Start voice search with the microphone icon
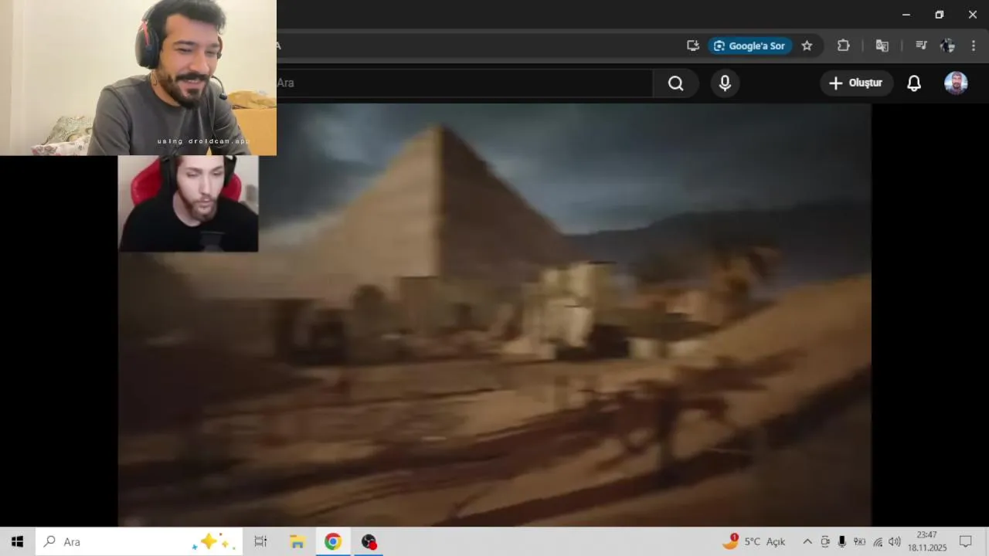Viewport: 989px width, 556px height. 725,83
